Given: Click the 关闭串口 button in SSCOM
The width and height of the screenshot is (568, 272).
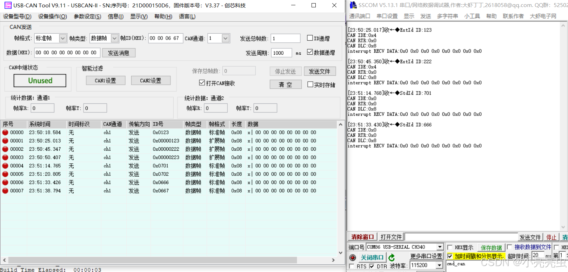Looking at the screenshot, I should pyautogui.click(x=372, y=258).
